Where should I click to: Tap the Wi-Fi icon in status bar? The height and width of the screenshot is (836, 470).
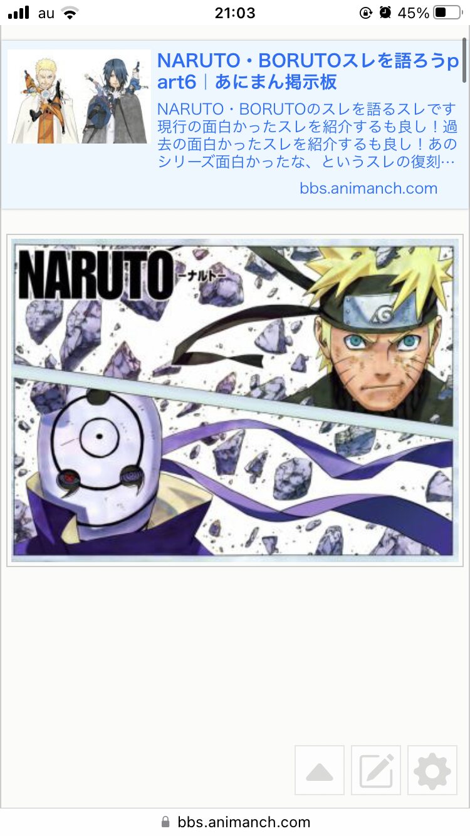point(70,13)
